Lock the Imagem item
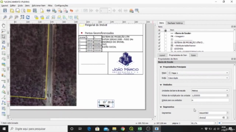Image resolution: width=236 pixels, height=132 pixels. [x=166, y=37]
